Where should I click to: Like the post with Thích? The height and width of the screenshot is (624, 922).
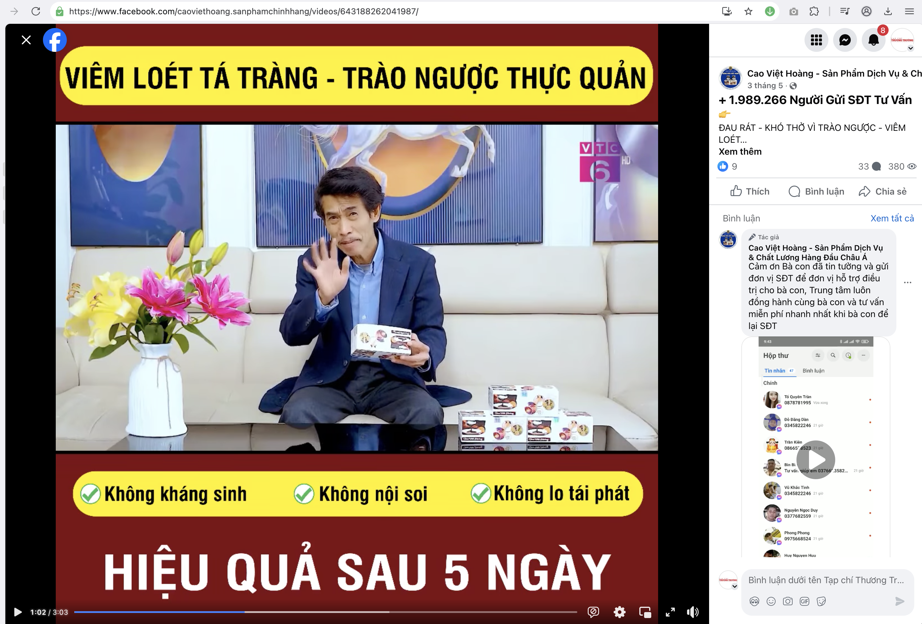[750, 192]
